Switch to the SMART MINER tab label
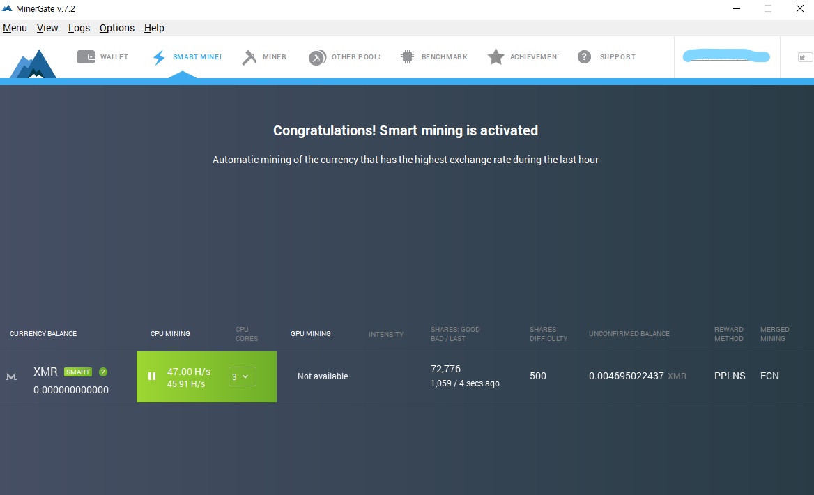The height and width of the screenshot is (495, 814). pos(197,56)
